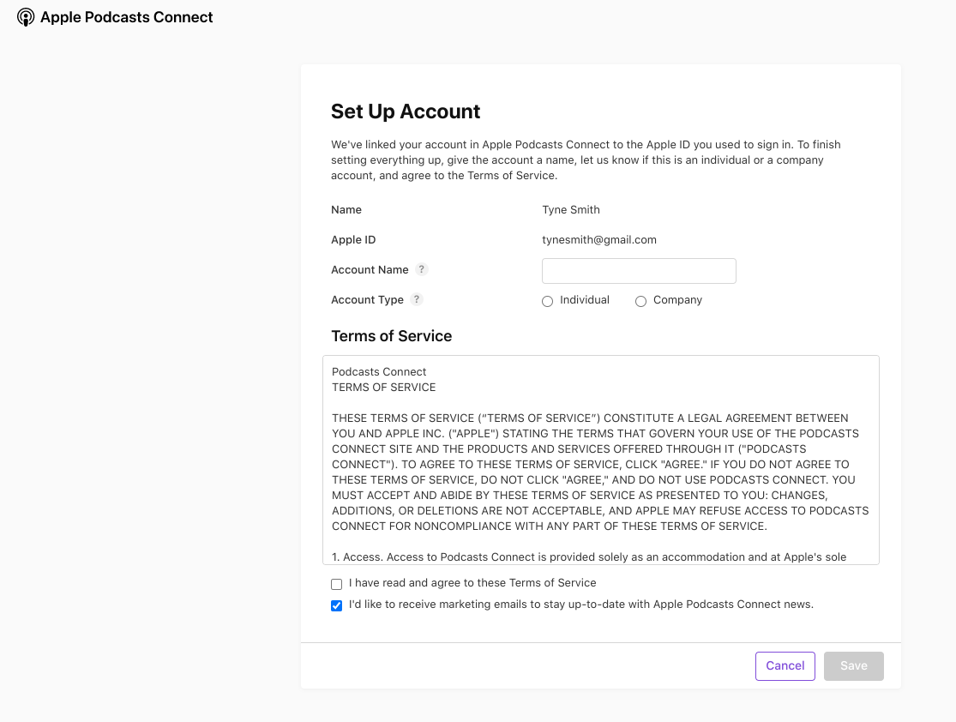Click inside the Terms of Service text box
The height and width of the screenshot is (722, 956).
coord(600,460)
